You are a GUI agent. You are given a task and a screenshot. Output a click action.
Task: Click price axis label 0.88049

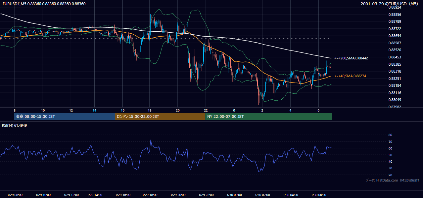[395, 100]
